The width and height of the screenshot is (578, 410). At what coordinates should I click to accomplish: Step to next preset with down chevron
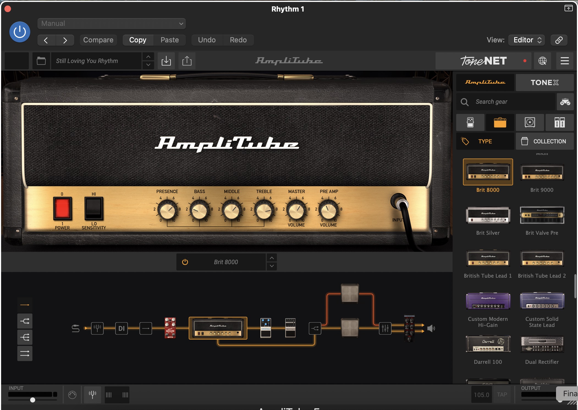pos(148,65)
